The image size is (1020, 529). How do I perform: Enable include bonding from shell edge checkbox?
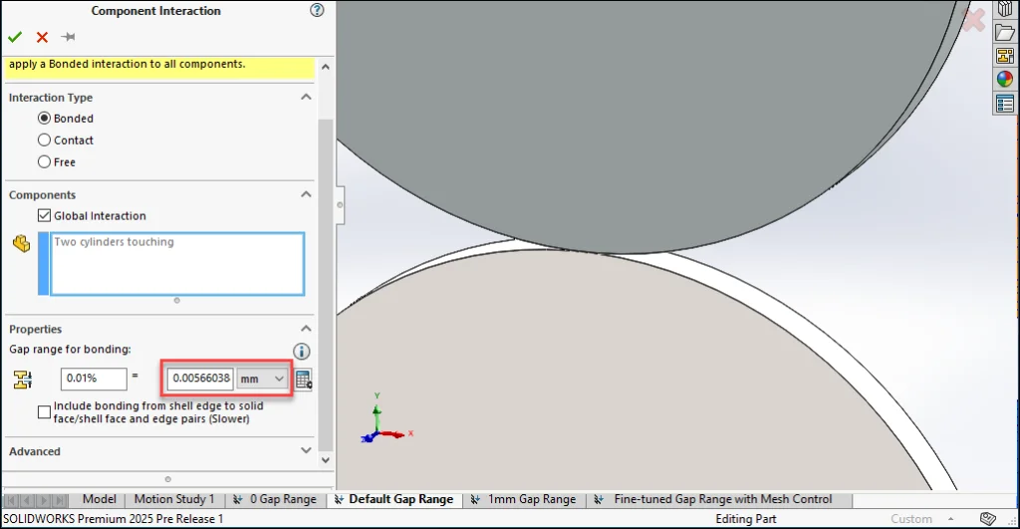pos(44,411)
